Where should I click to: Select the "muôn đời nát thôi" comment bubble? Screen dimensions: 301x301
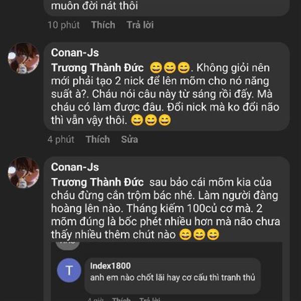[167, 8]
